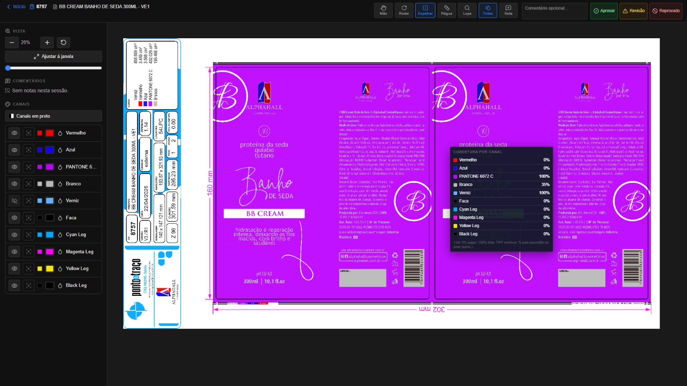Go back to Início
Viewport: 687px width, 386px height.
pos(16,6)
